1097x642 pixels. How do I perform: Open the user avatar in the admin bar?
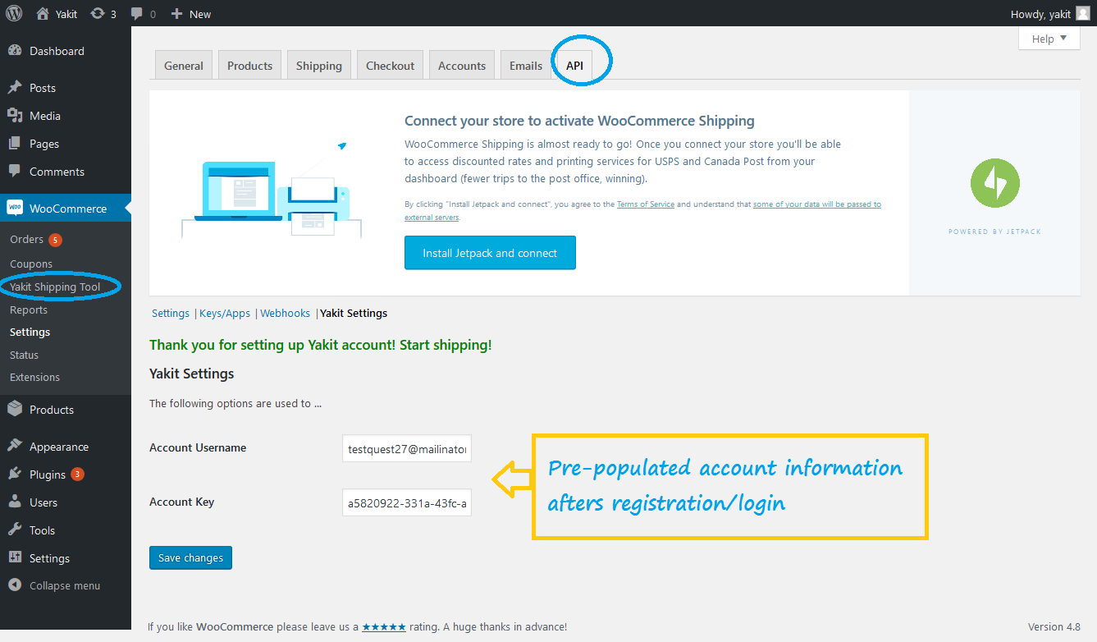[x=1083, y=13]
